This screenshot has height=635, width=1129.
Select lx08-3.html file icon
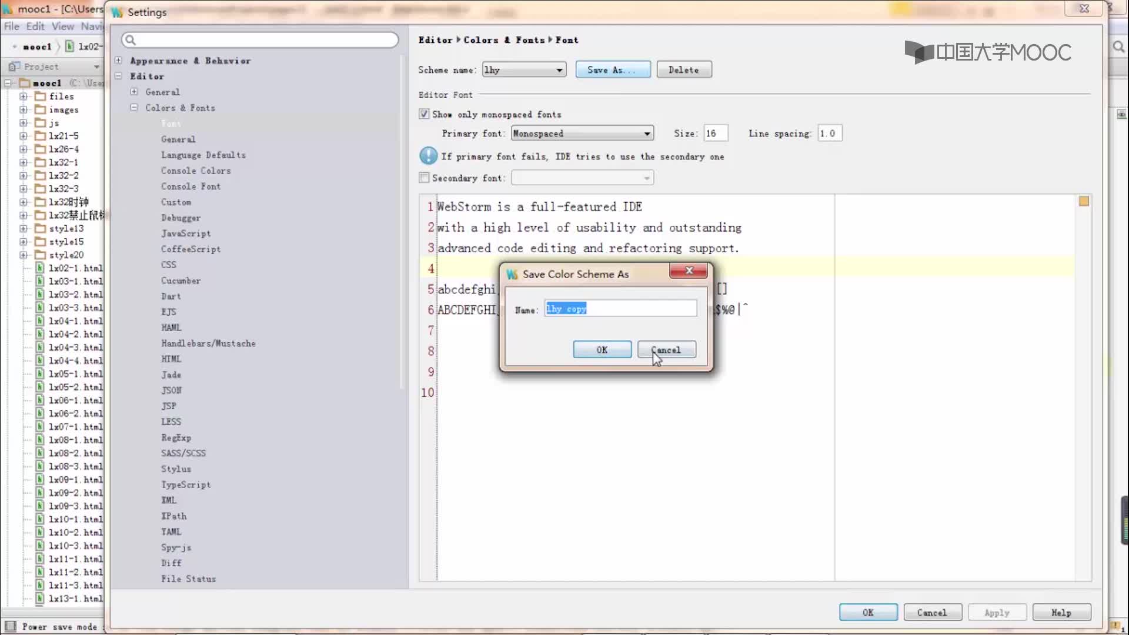40,466
